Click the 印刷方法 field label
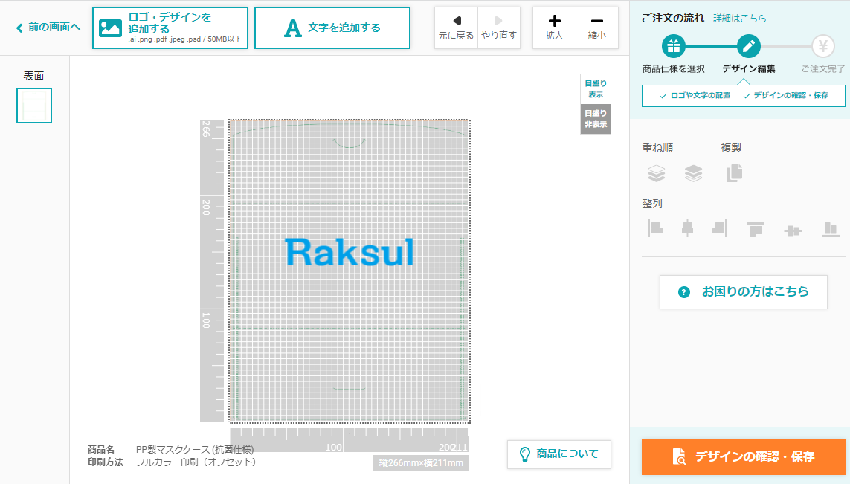This screenshot has height=484, width=850. (105, 462)
